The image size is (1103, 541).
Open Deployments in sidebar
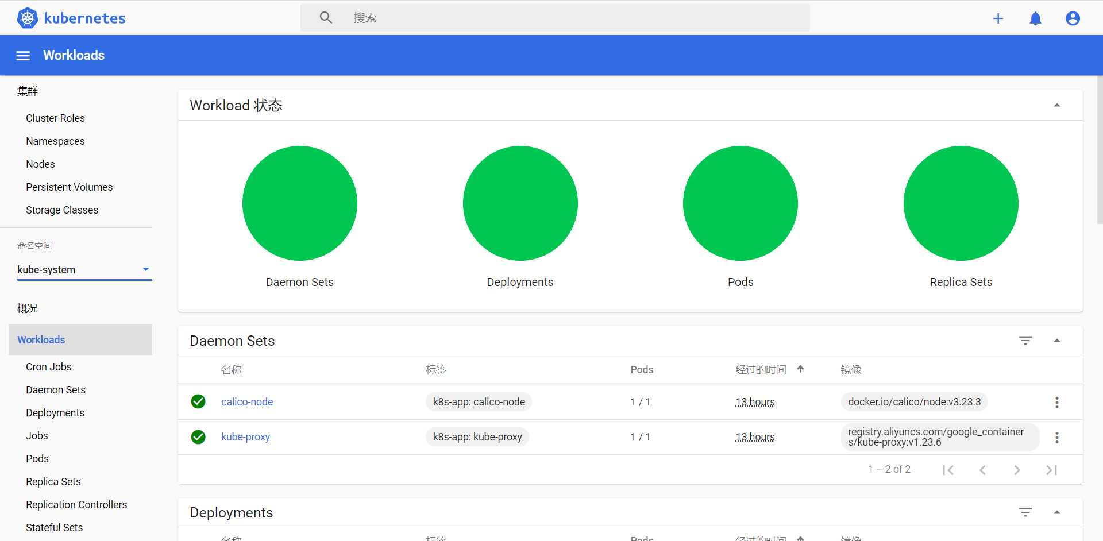(55, 413)
